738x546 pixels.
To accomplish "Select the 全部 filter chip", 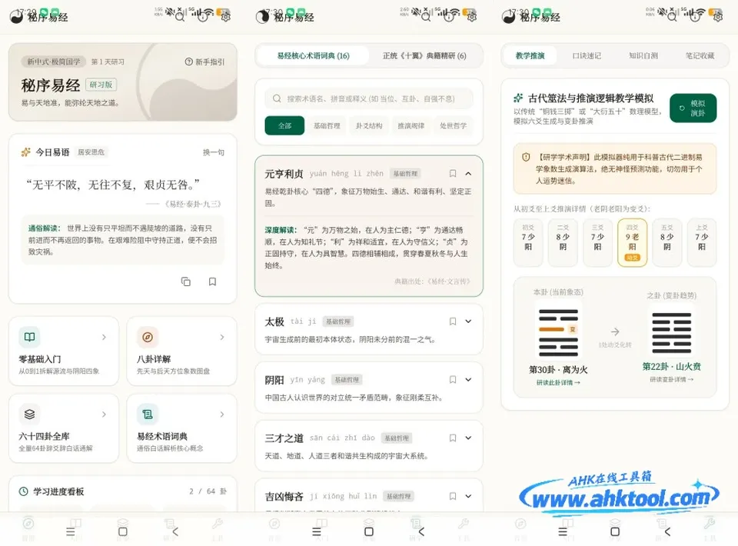I will tap(284, 125).
